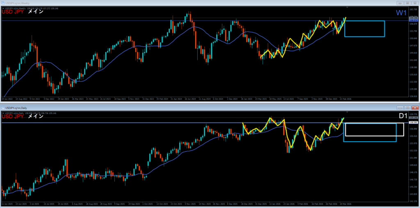Expand the small arrow before USDJPY.oj1m,Daily info line
Viewport: 420px width, 208px height.
(3, 113)
